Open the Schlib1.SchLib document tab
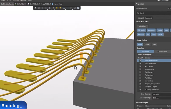The width and height of the screenshot is (171, 109). click(21, 4)
